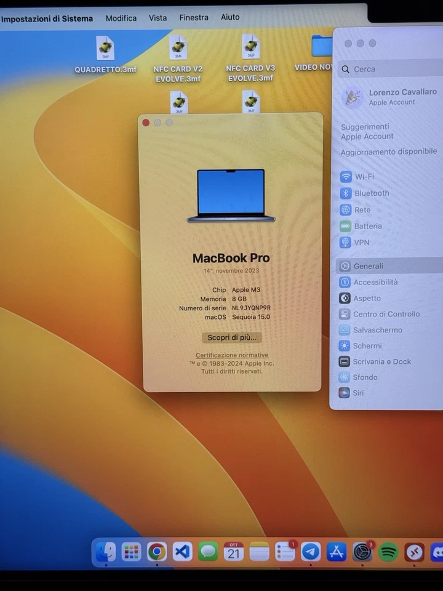Open Visual Studio Code in the Dock

(182, 552)
